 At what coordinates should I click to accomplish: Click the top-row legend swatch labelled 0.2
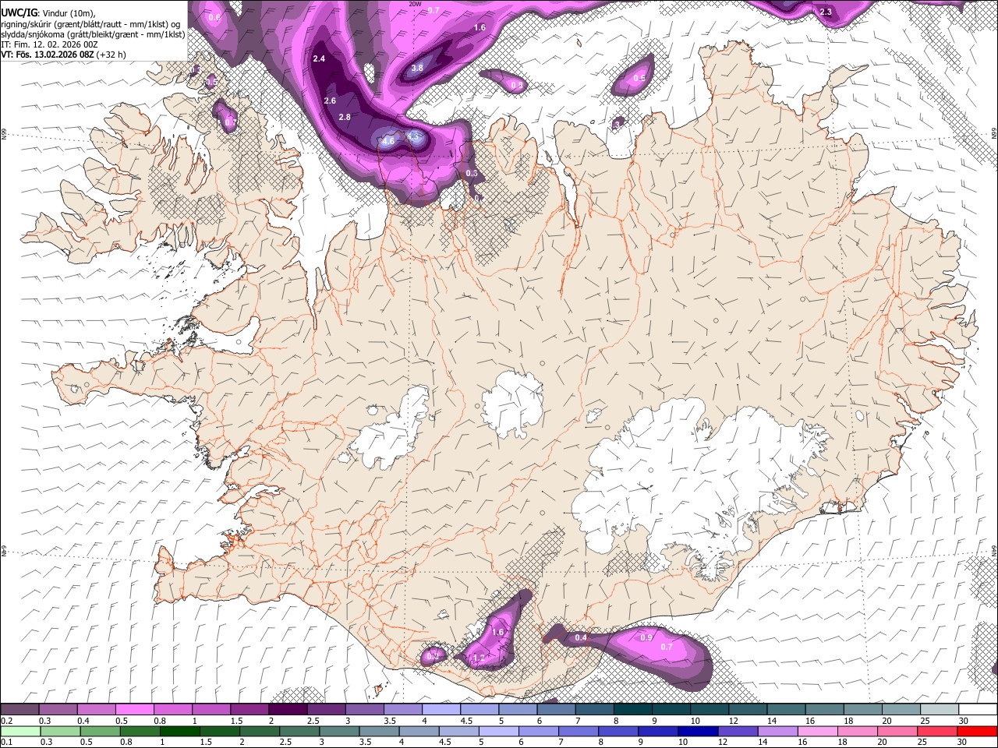click(19, 710)
